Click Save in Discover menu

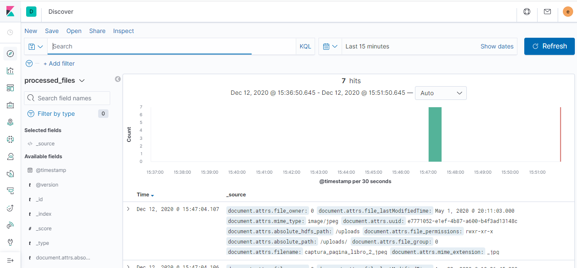(52, 31)
